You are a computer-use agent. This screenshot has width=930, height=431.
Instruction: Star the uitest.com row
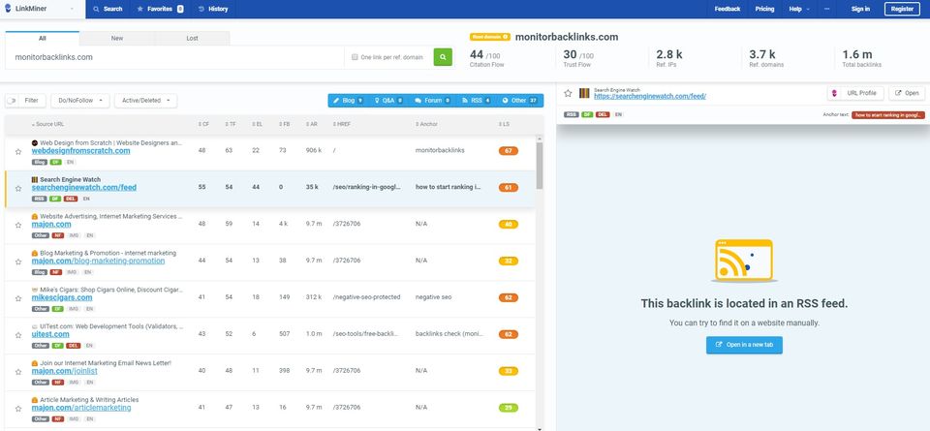click(x=18, y=335)
